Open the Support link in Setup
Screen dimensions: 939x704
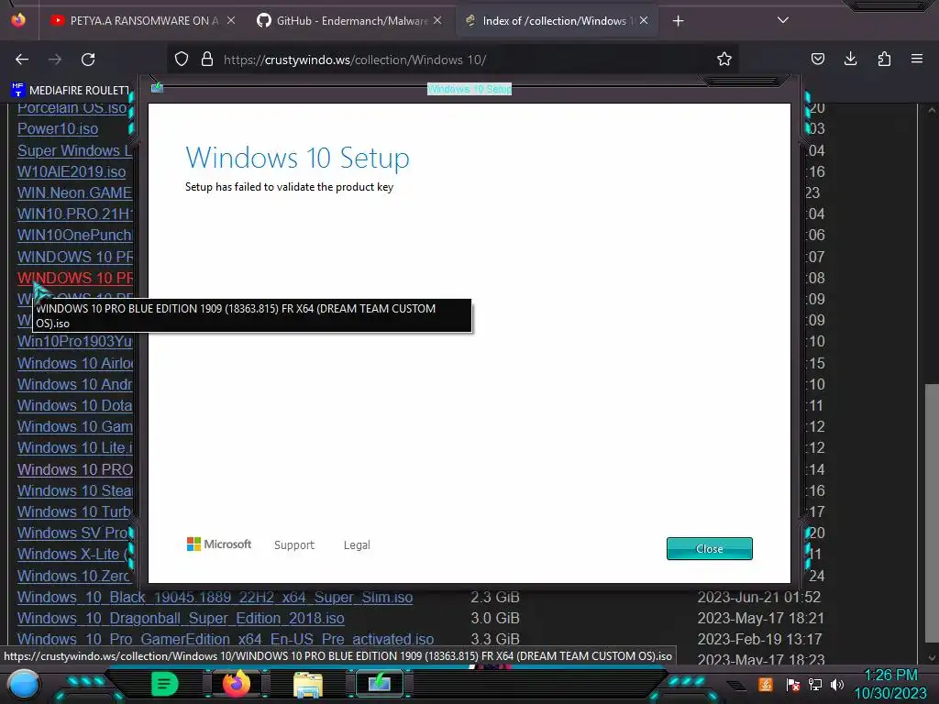[294, 544]
